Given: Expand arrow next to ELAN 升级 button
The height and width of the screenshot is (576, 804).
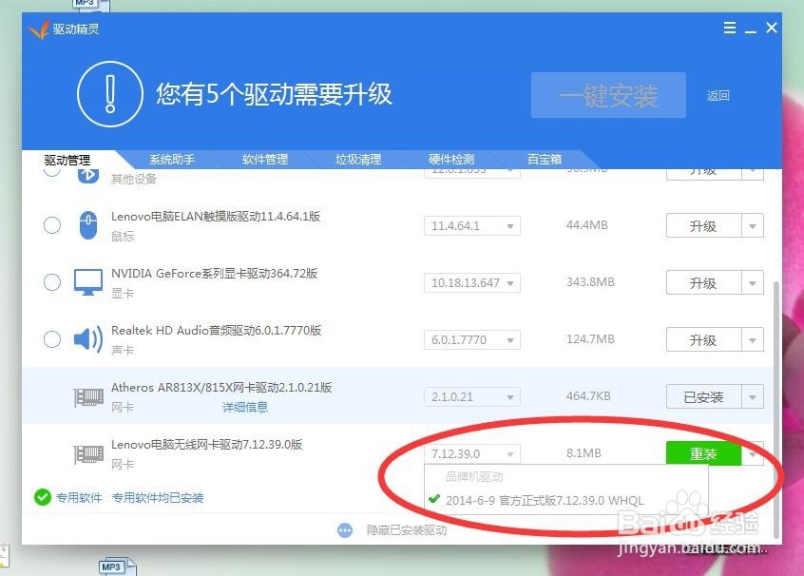Looking at the screenshot, I should [x=753, y=225].
